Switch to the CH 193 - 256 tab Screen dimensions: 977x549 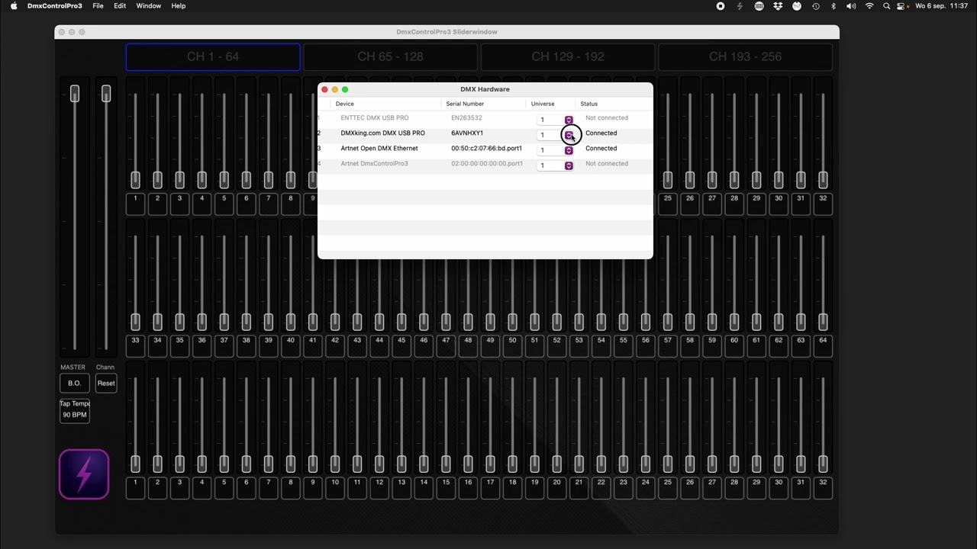[x=745, y=56]
